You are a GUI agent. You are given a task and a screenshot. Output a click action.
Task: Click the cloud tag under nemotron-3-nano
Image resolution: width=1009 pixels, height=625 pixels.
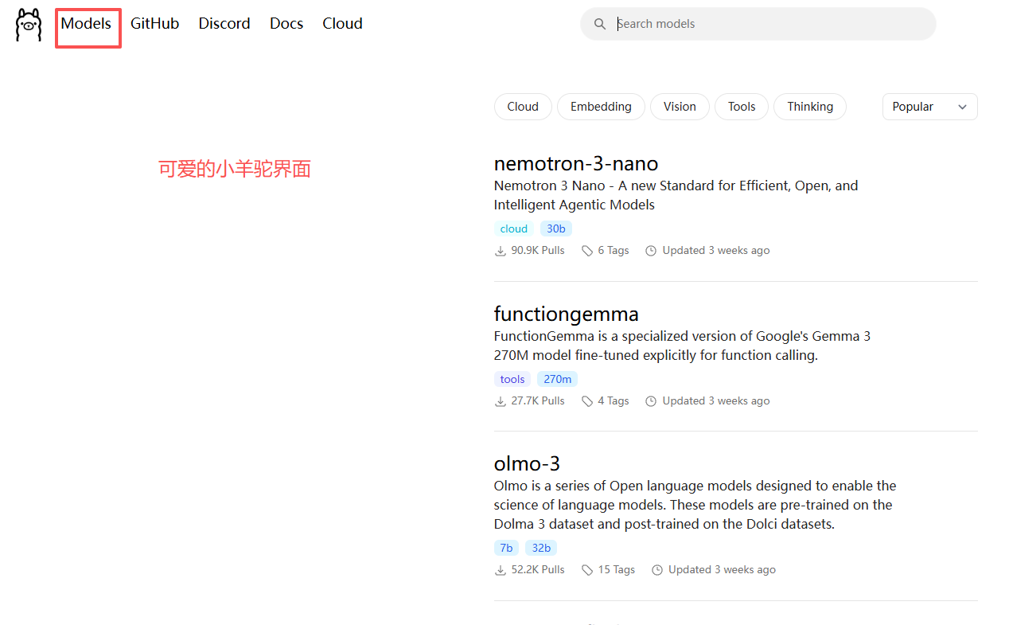click(514, 229)
